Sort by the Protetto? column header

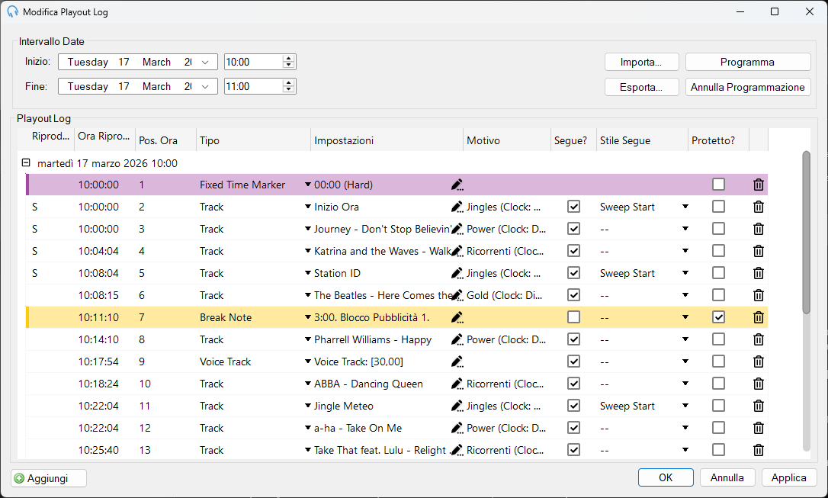[x=719, y=140]
